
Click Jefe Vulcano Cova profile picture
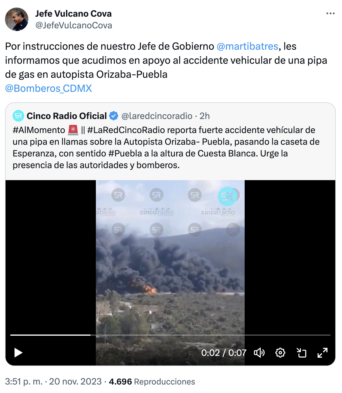(17, 19)
